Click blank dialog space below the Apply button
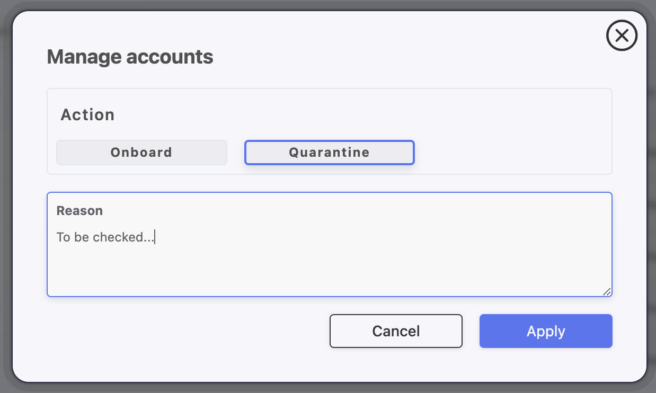Screen dimensions: 656x393 [x=546, y=365]
